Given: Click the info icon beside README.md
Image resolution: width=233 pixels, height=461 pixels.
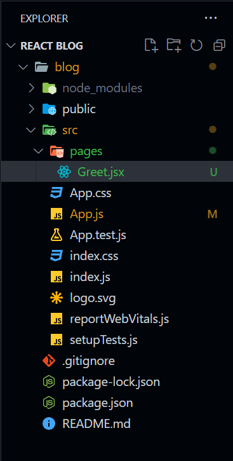Looking at the screenshot, I should 49,424.
